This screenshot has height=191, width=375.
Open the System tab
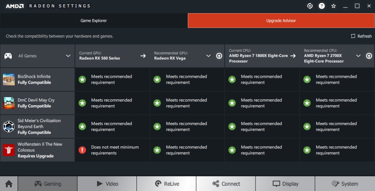point(345,184)
